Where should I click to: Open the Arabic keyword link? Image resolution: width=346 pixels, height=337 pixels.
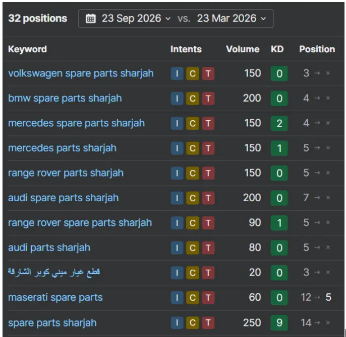[x=54, y=273]
